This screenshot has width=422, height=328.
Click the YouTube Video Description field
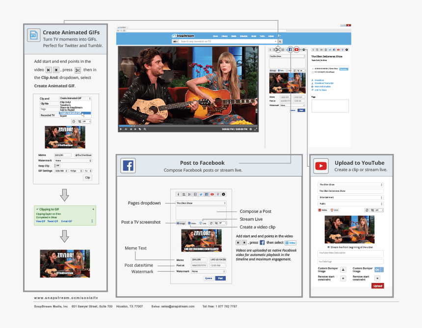coord(350,254)
